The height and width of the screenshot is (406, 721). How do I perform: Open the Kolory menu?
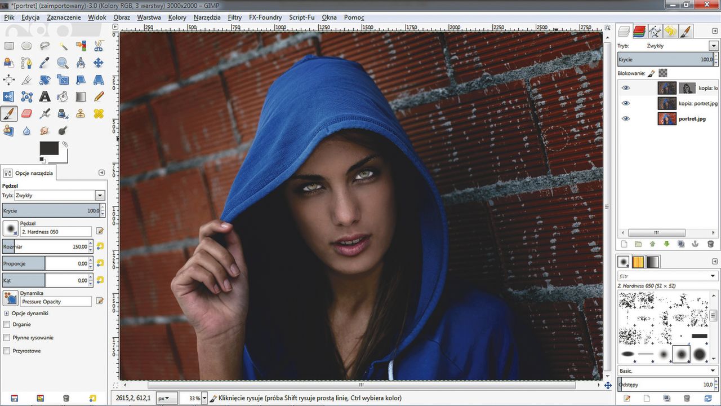(177, 17)
